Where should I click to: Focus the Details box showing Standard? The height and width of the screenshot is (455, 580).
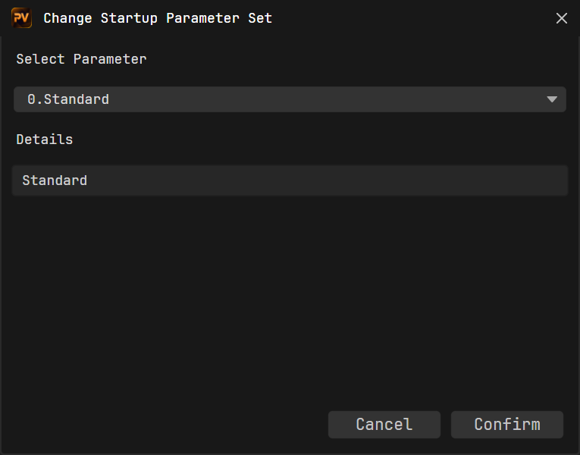290,180
